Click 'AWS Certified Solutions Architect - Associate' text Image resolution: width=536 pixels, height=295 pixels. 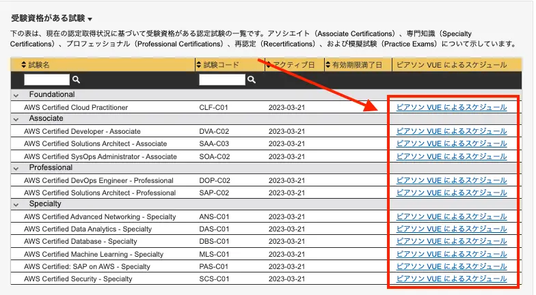(x=96, y=143)
